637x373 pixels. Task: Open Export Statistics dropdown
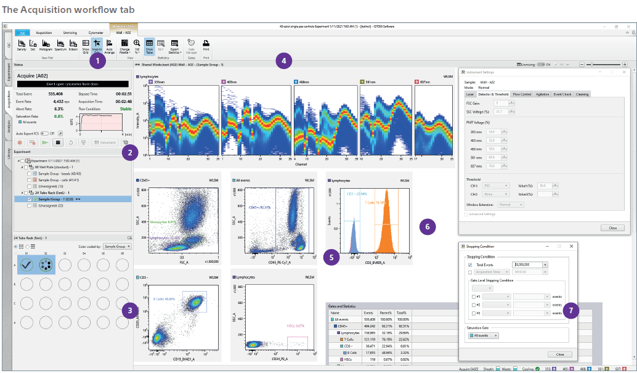pos(174,44)
